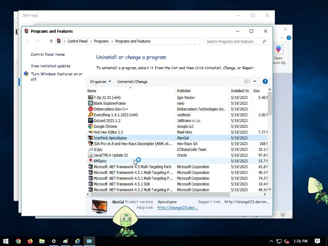Open Settings gear on the taskbar
This screenshot has width=328, height=246.
point(54,241)
